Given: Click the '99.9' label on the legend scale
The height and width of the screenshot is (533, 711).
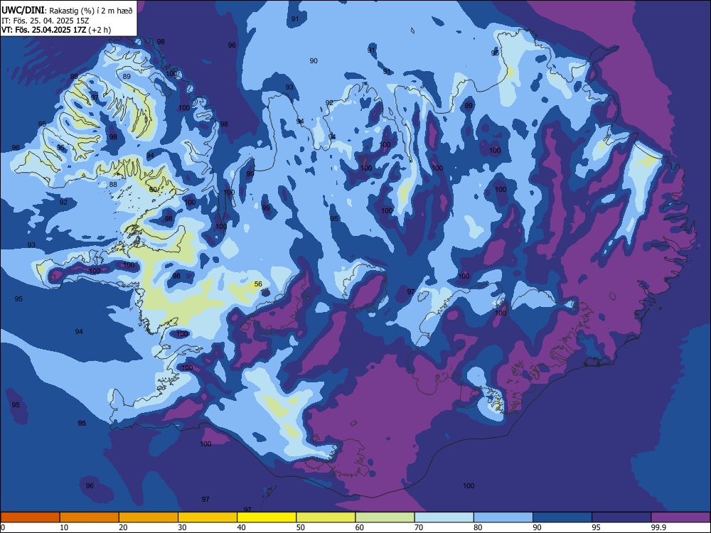Looking at the screenshot, I should point(659,527).
